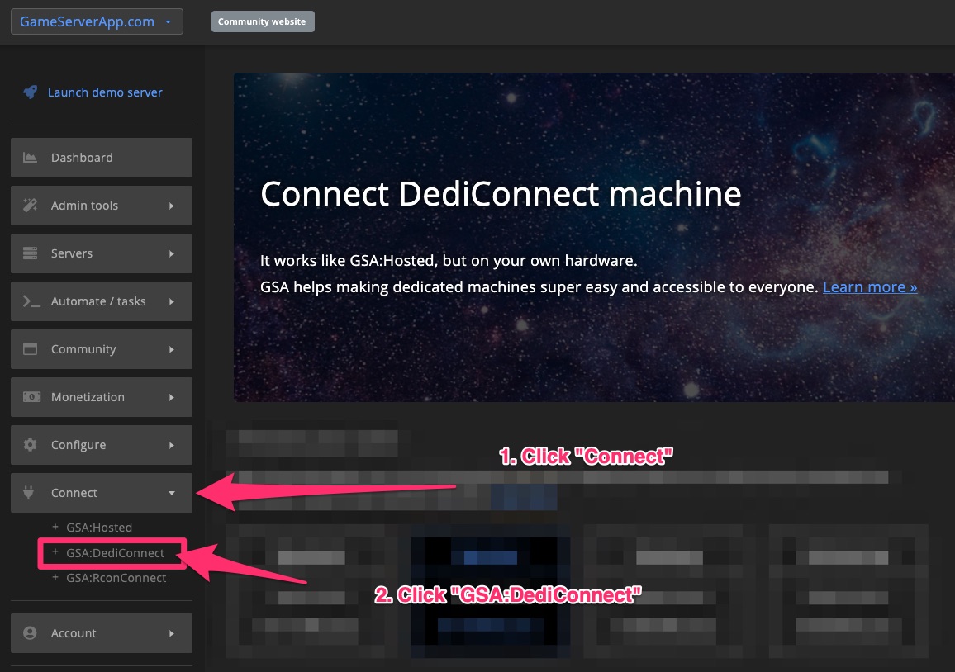The image size is (955, 672).
Task: Click the Automate / tasks terminal icon
Action: [x=31, y=301]
